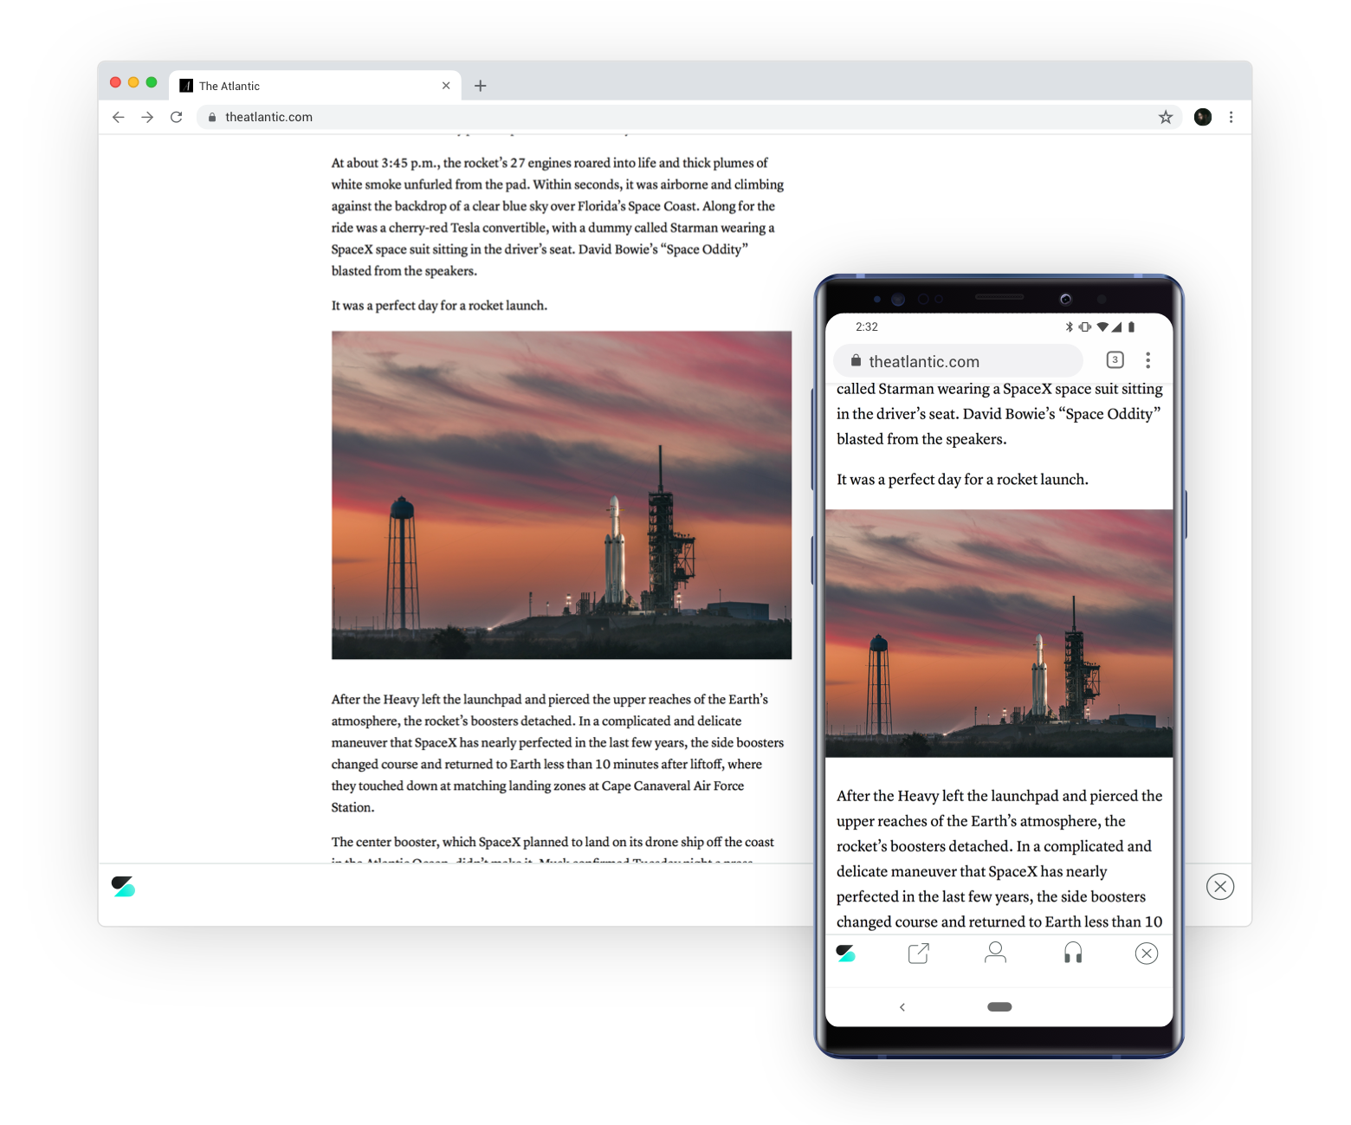1351x1125 pixels.
Task: Reload the page in desktop browser
Action: tap(177, 117)
